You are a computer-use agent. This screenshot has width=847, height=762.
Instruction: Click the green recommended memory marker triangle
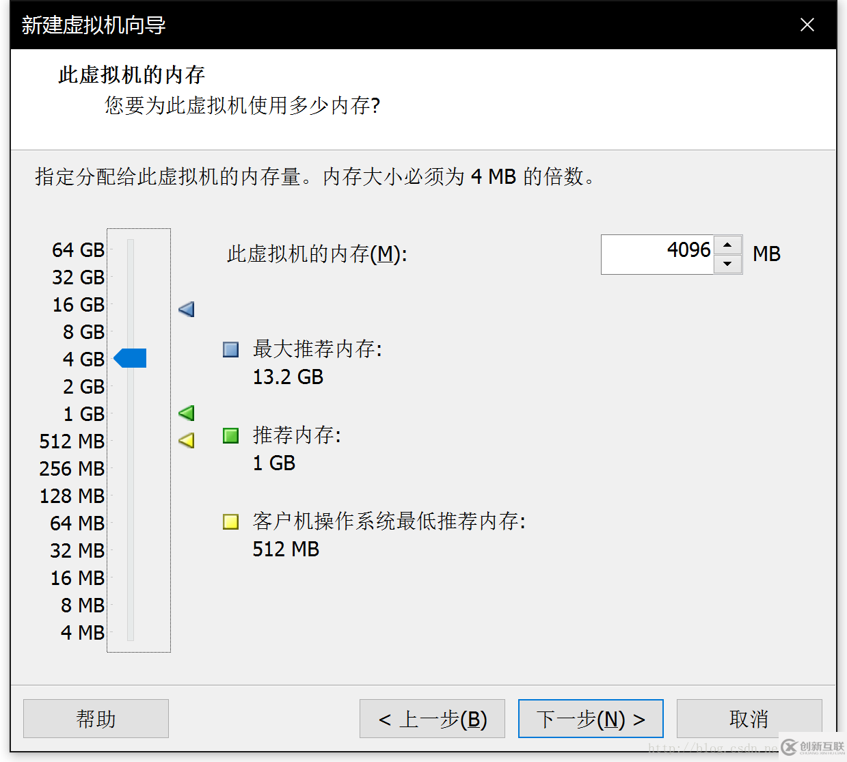[x=185, y=413]
